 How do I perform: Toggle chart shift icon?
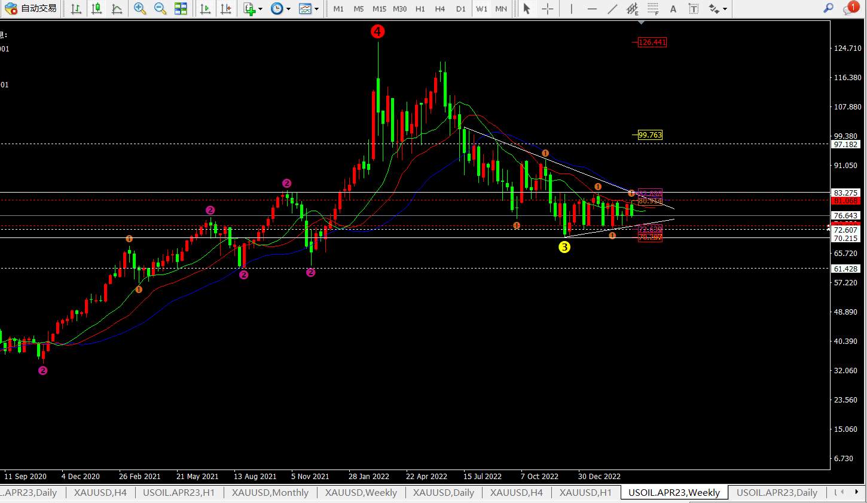coord(225,8)
